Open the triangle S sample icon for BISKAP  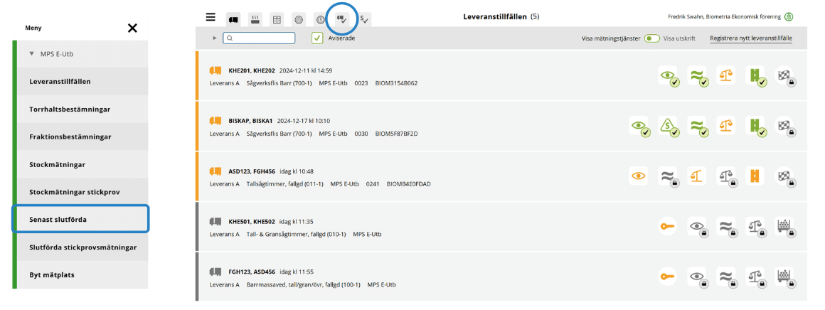point(668,127)
